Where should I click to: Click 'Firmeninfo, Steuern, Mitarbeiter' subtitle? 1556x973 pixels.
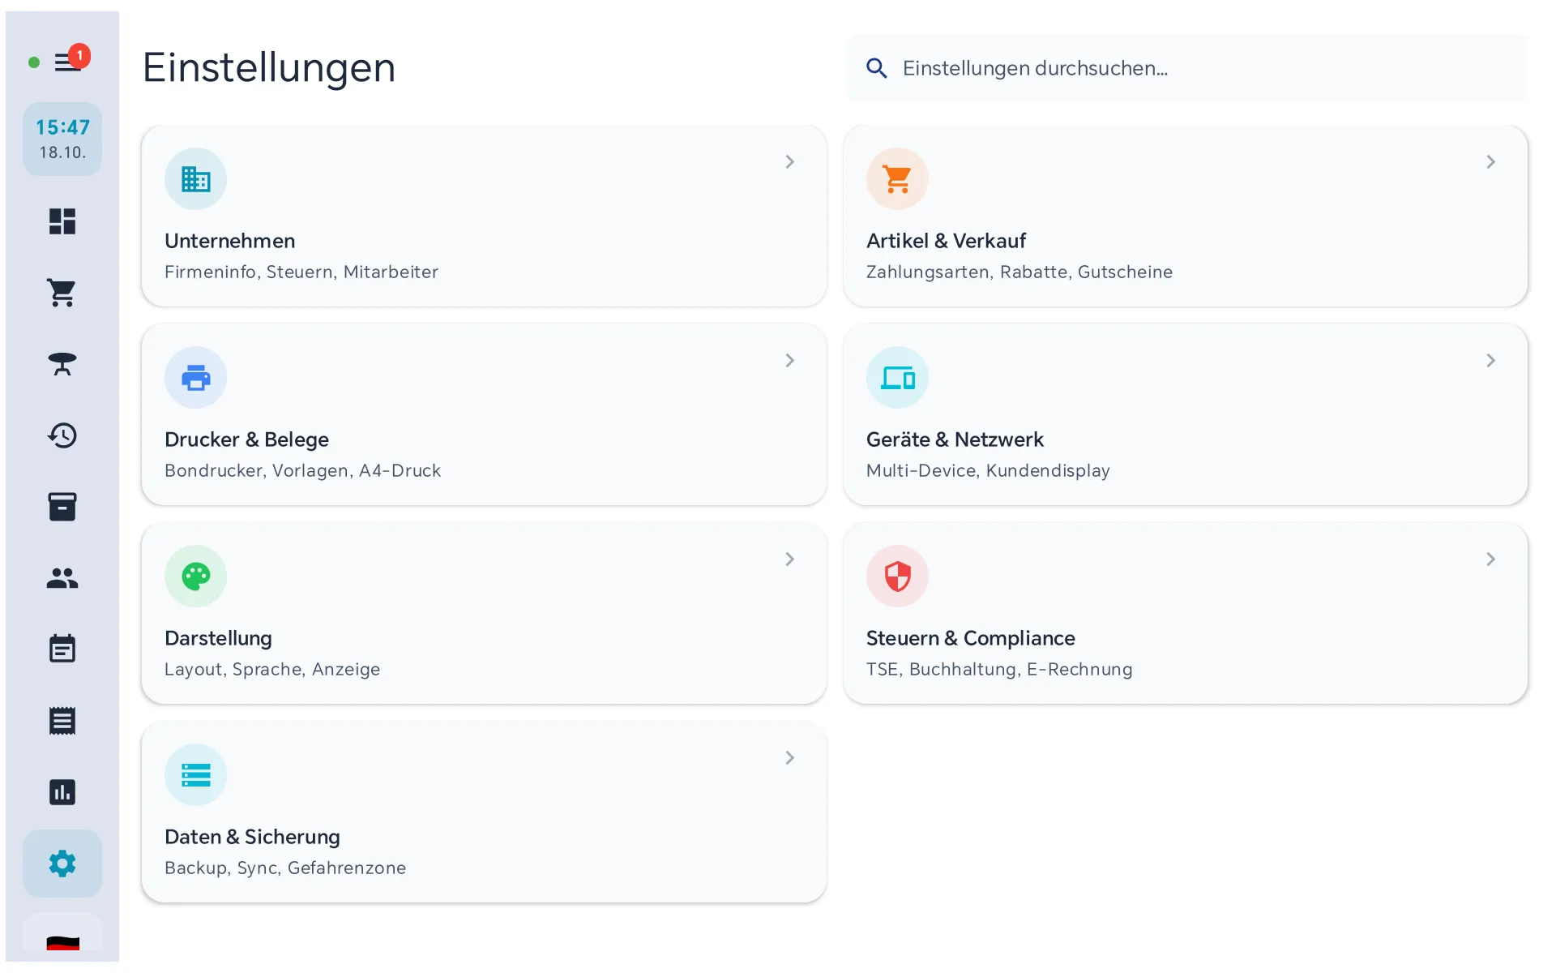(x=301, y=272)
